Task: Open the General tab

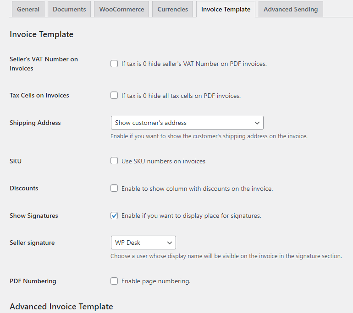Action: 28,9
